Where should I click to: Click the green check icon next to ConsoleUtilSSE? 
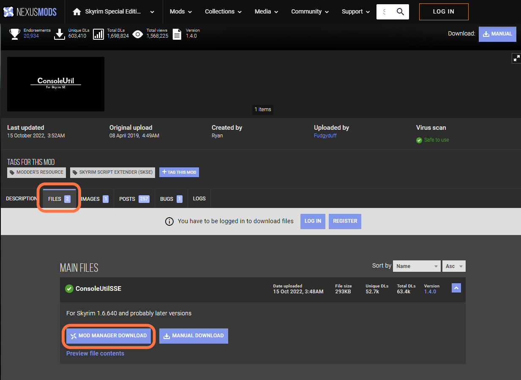[x=69, y=289]
